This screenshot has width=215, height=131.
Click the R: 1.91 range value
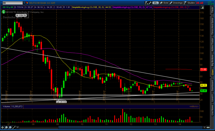tap(67, 7)
